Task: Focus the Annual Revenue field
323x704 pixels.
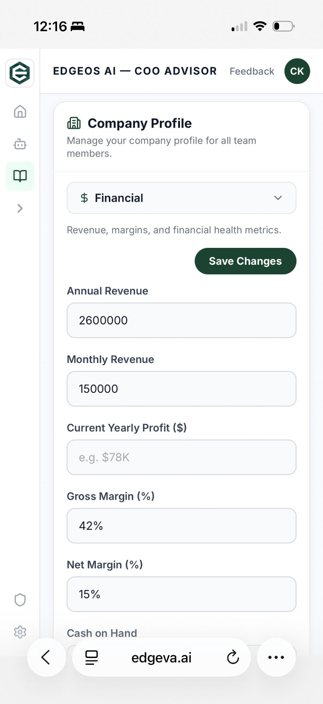Action: point(181,320)
